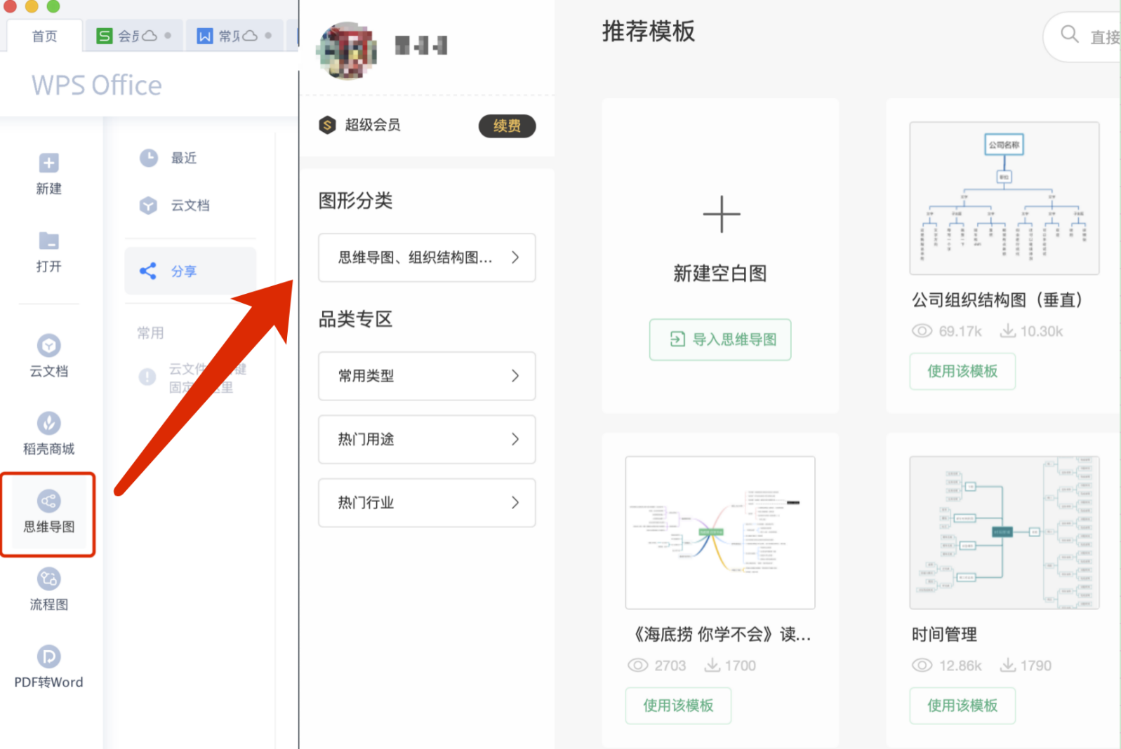Open the 流程图 flowchart icon
The image size is (1121, 749).
tap(48, 579)
